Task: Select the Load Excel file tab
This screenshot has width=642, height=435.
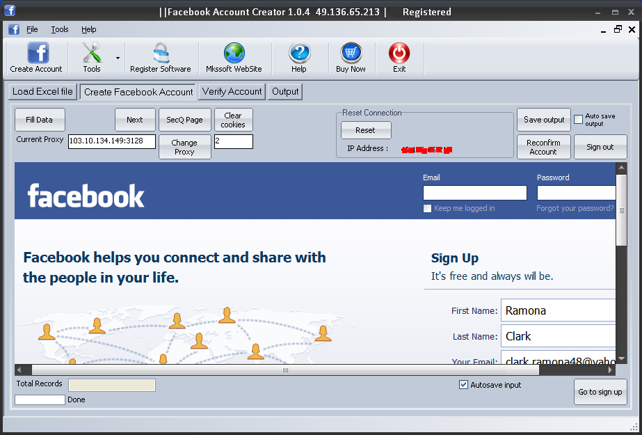Action: (x=42, y=91)
